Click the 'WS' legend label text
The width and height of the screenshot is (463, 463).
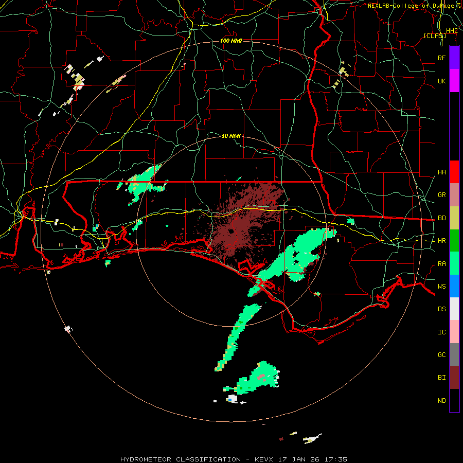coord(441,287)
